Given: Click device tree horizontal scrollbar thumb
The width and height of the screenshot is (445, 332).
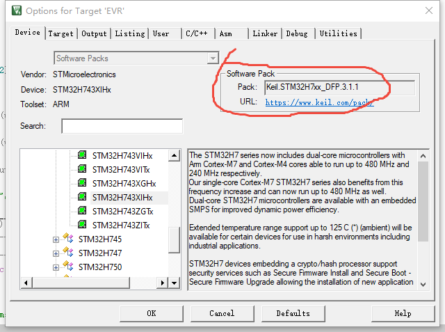Looking at the screenshot, I should (x=81, y=283).
